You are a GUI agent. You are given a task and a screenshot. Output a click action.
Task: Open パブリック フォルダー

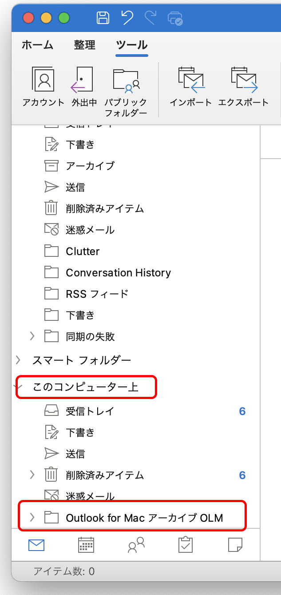point(126,92)
